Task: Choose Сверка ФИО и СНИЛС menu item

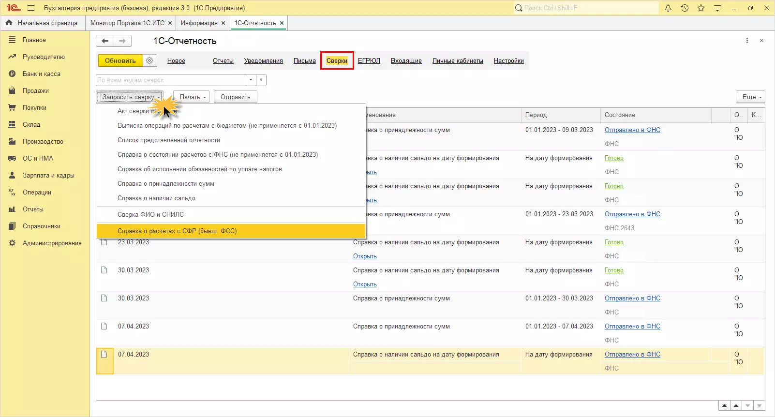Action: pos(150,215)
